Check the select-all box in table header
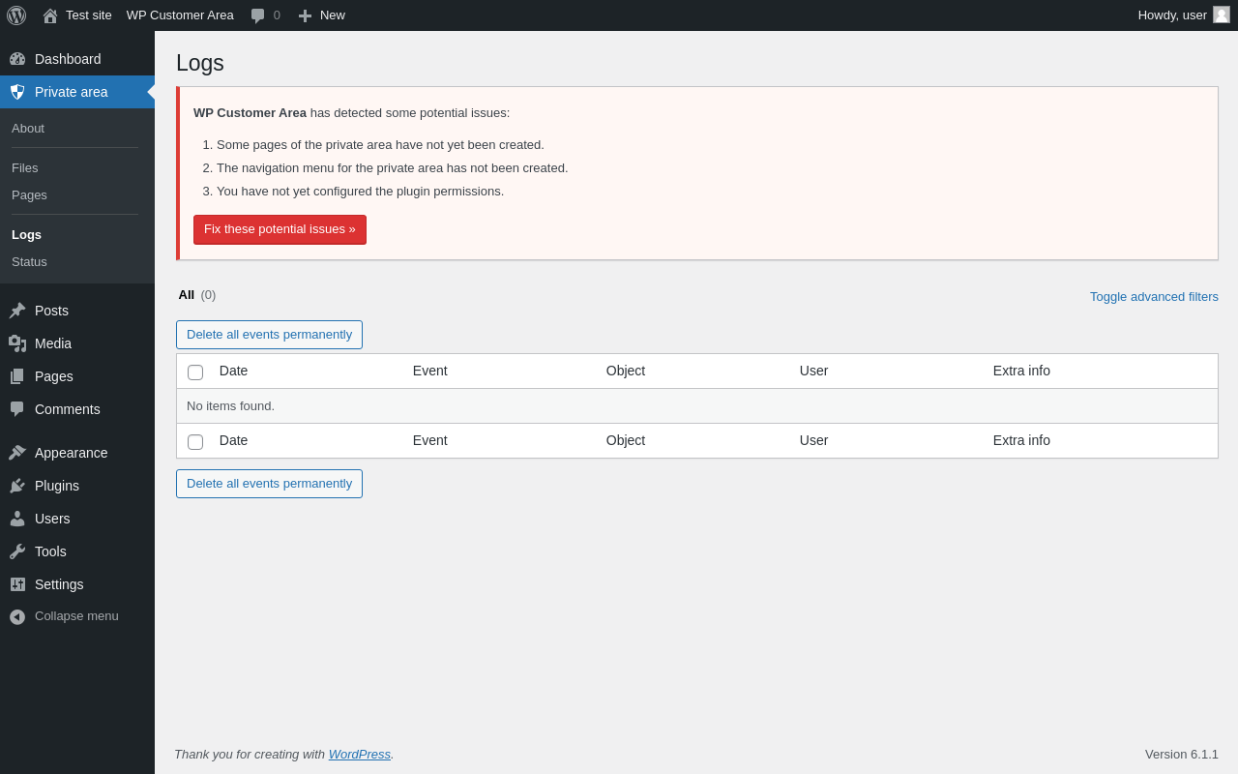 (195, 372)
